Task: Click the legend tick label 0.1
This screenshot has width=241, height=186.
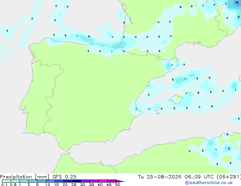Action: (x=4, y=184)
